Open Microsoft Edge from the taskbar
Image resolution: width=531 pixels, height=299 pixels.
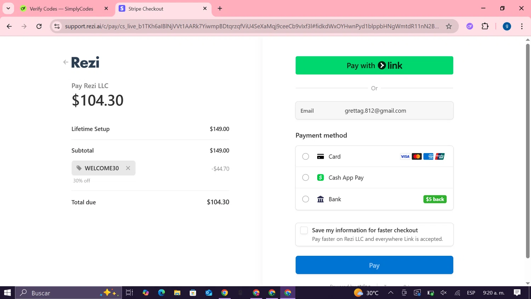click(x=161, y=293)
